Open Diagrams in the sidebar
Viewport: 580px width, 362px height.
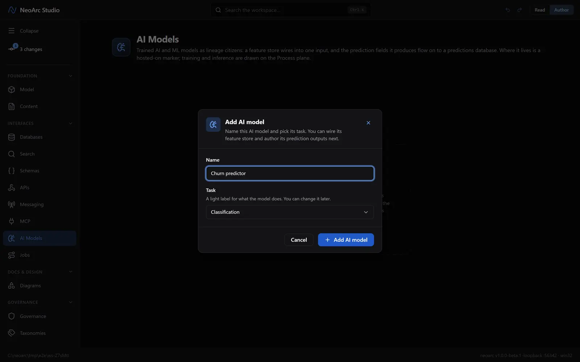pos(40,286)
